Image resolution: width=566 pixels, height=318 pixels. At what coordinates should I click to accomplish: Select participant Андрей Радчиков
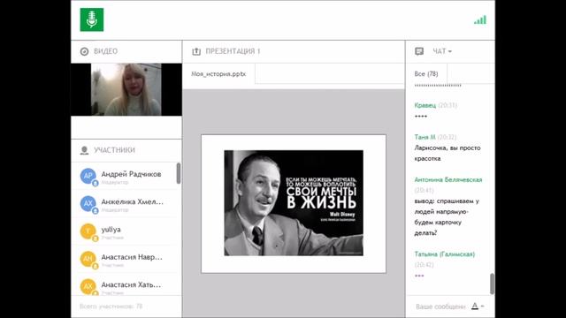point(124,176)
